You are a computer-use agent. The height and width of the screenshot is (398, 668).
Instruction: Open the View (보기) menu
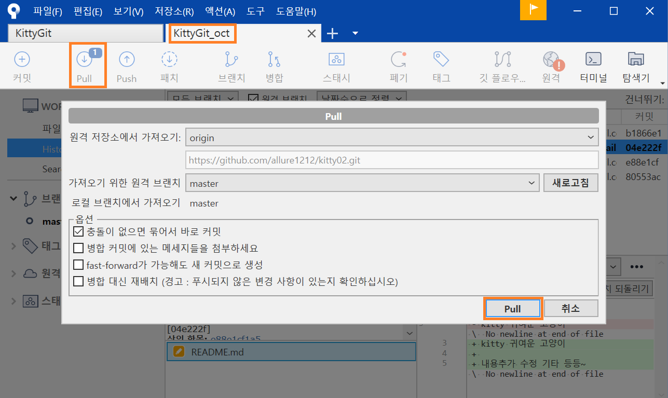pyautogui.click(x=128, y=11)
